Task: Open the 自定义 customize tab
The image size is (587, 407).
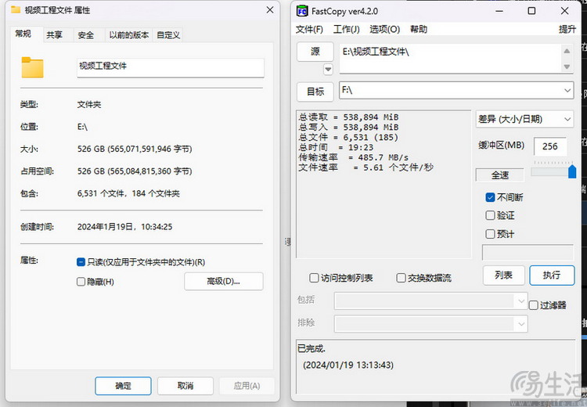Action: (168, 35)
